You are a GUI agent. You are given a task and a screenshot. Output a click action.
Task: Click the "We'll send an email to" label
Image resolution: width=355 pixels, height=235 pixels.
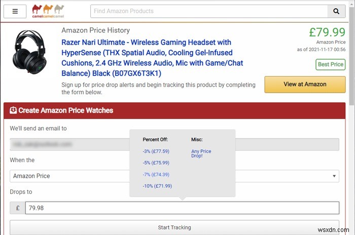[x=38, y=129]
